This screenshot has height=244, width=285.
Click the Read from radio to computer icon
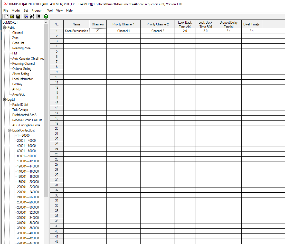(x=26, y=16)
